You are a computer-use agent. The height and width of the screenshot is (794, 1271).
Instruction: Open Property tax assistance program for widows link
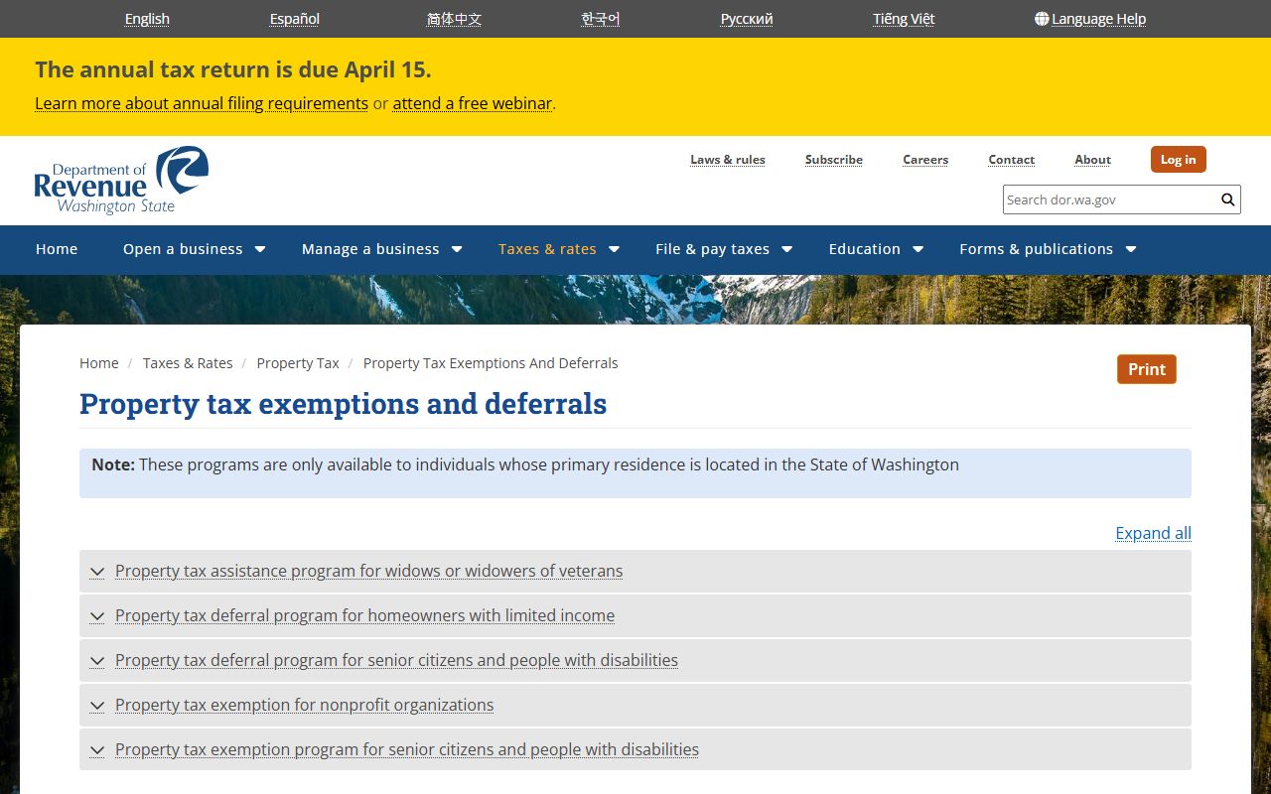click(x=369, y=572)
